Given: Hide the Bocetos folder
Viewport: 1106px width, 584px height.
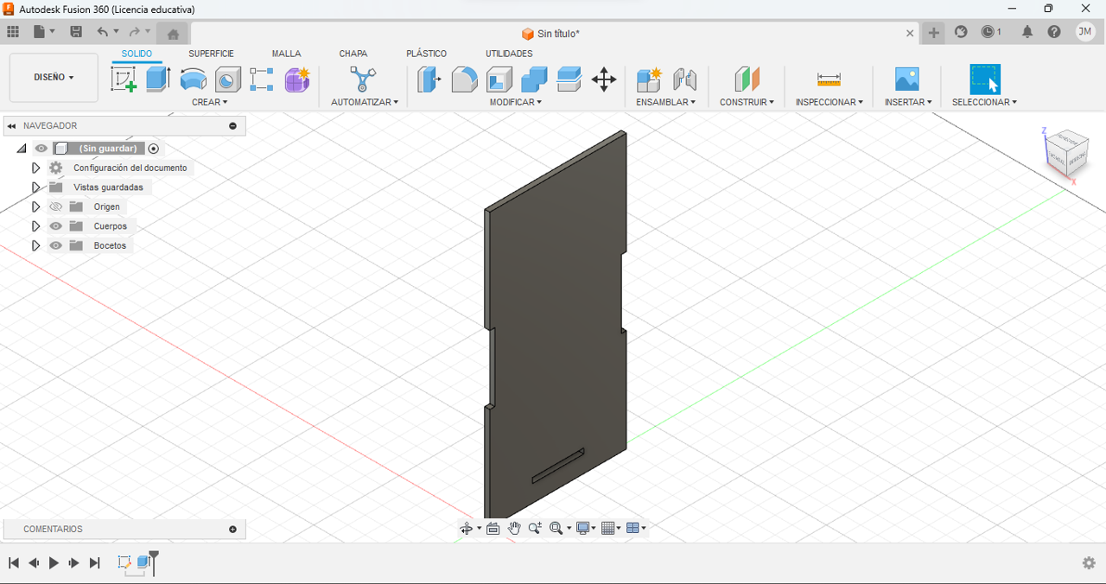Looking at the screenshot, I should (x=56, y=245).
